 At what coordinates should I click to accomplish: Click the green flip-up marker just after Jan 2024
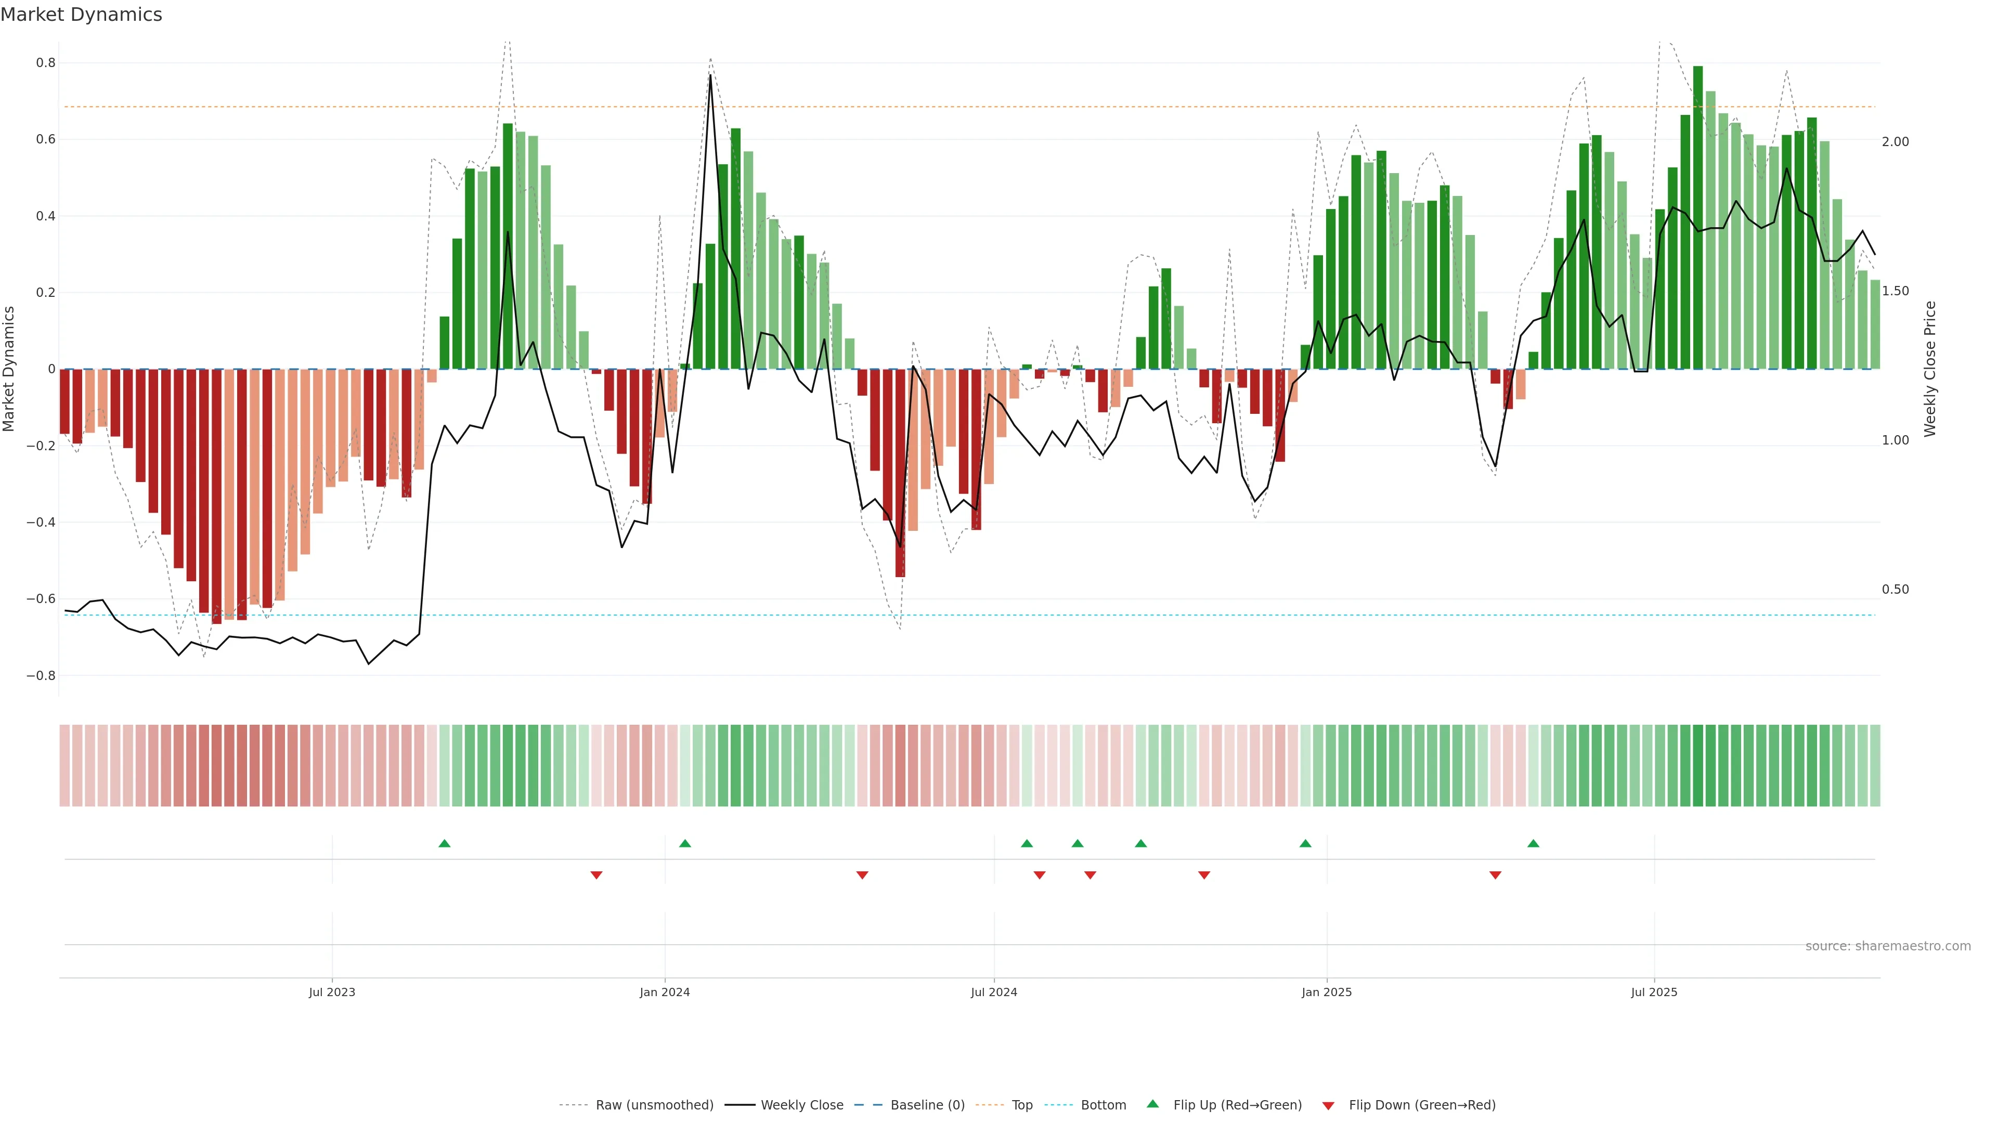[684, 843]
